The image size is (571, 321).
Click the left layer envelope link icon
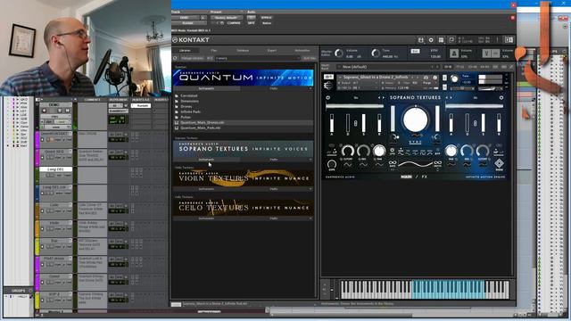[x=356, y=123]
